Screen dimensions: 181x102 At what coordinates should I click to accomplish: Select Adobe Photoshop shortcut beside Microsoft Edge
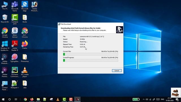coord(35,6)
